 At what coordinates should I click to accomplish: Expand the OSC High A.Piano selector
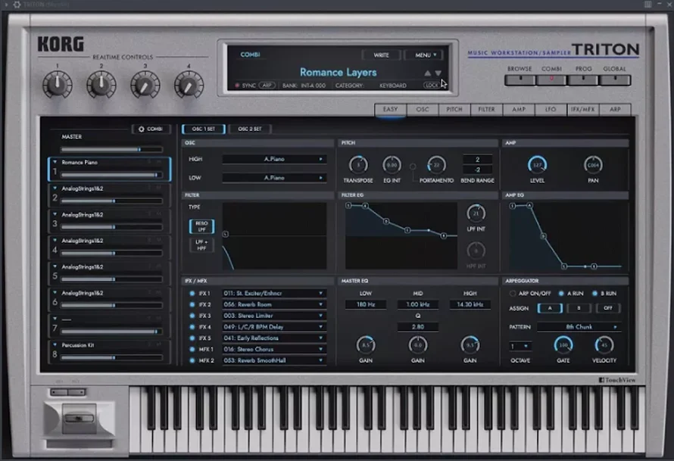[x=273, y=159]
